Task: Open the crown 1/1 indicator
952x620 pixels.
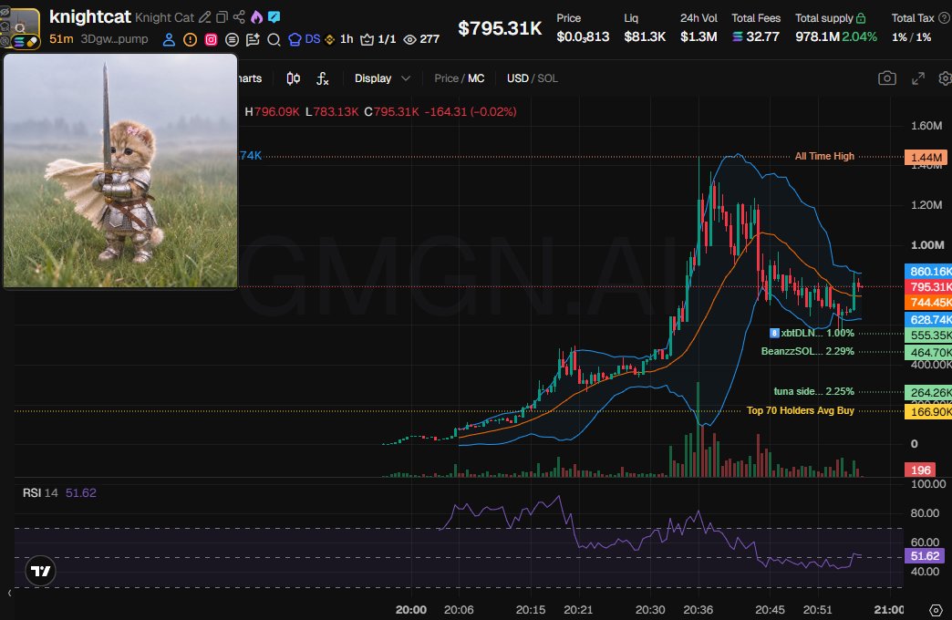Action: (378, 39)
